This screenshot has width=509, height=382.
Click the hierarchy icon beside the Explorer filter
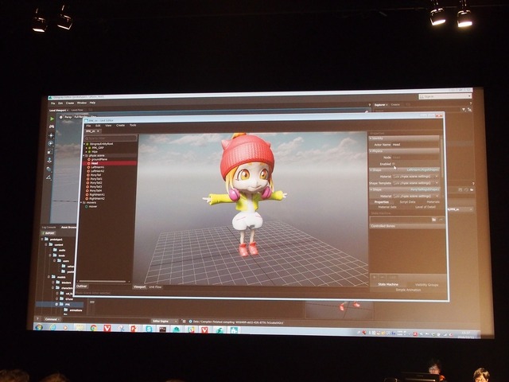(469, 110)
